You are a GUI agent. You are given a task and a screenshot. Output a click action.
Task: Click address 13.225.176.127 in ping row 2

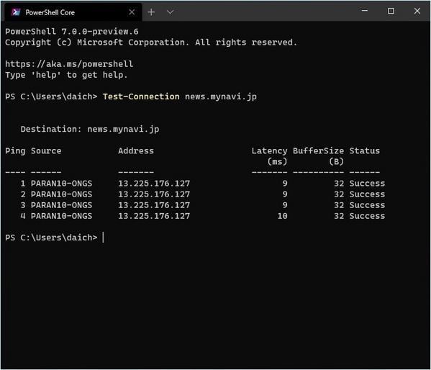click(154, 194)
